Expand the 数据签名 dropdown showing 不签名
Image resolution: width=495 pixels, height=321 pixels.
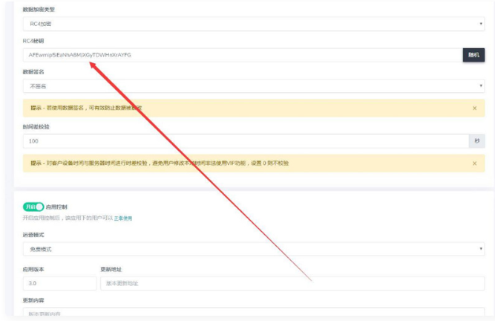(253, 86)
